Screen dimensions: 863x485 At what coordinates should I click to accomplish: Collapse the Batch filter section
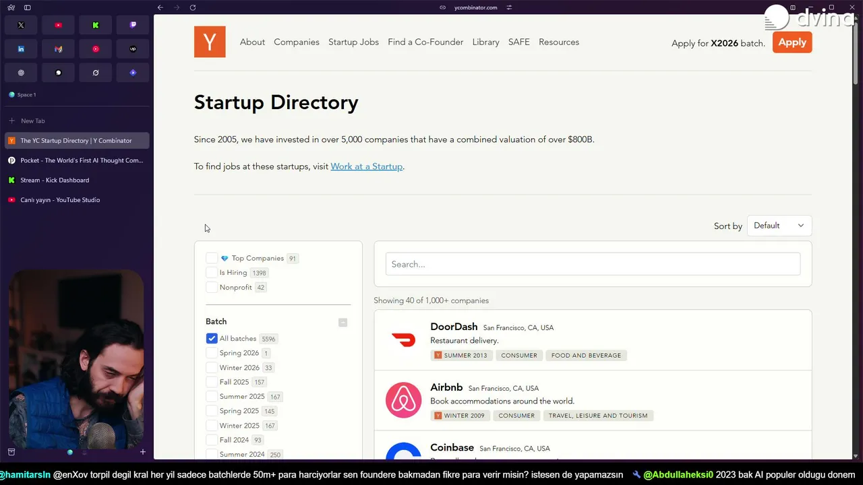tap(343, 322)
